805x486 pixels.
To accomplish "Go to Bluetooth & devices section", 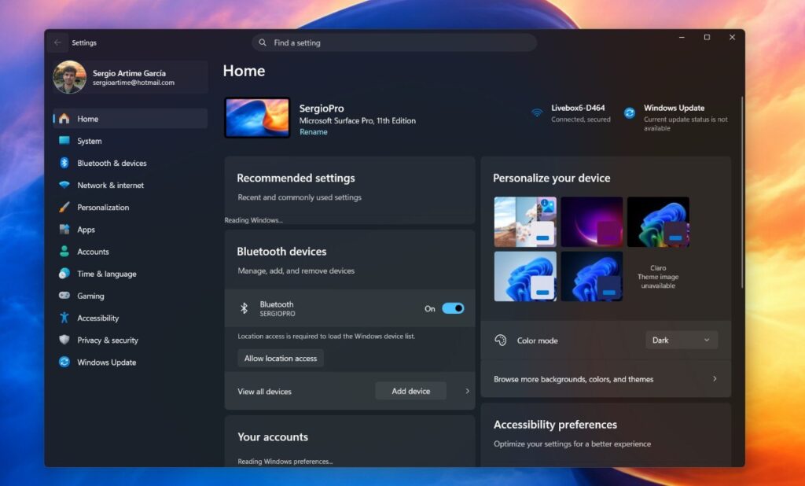I will [130, 163].
